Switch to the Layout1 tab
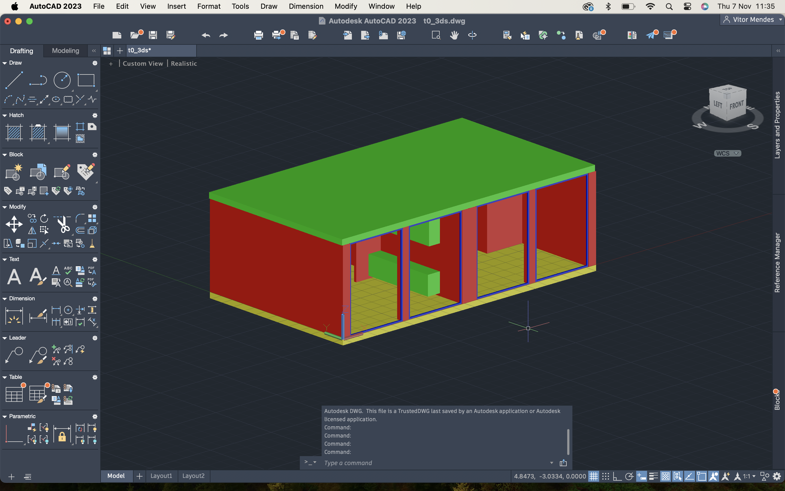This screenshot has width=785, height=491. (161, 476)
